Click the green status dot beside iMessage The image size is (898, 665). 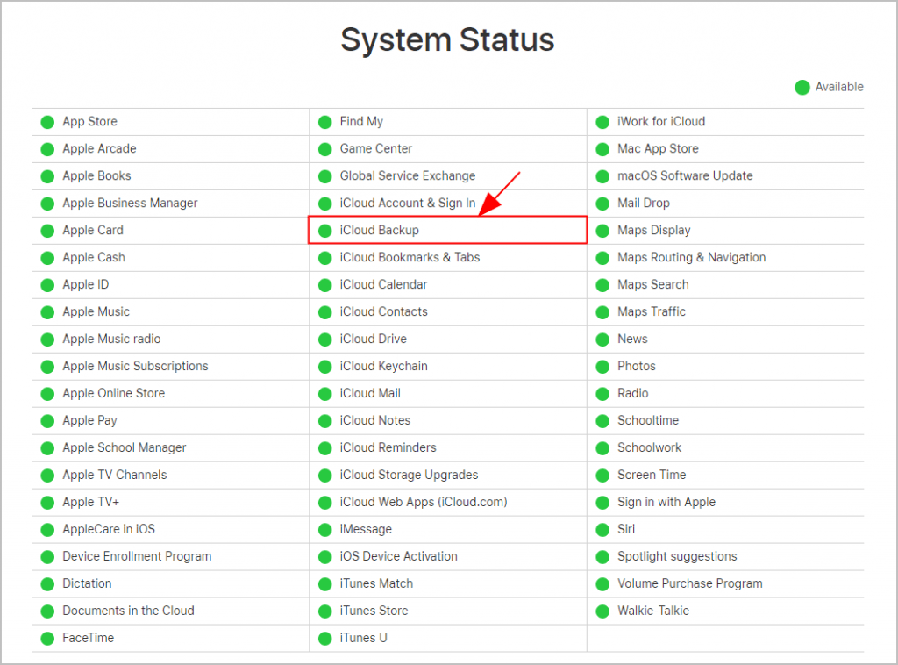[x=325, y=530]
